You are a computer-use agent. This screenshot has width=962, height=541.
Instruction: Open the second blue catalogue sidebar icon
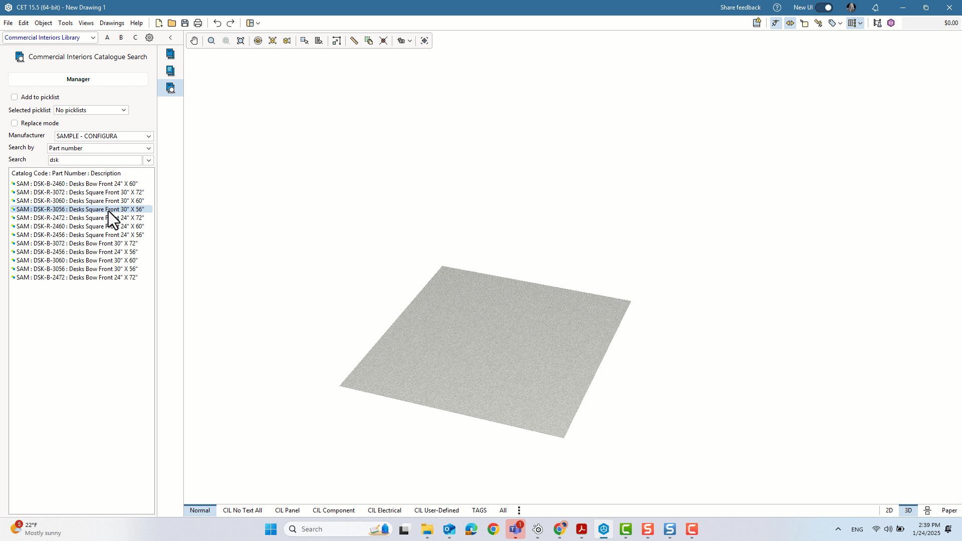[170, 71]
